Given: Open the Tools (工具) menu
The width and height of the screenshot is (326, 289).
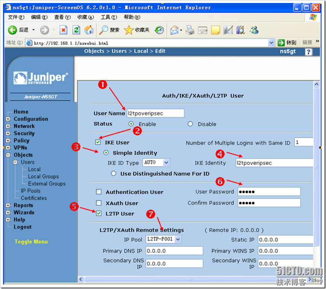Looking at the screenshot, I should click(109, 17).
